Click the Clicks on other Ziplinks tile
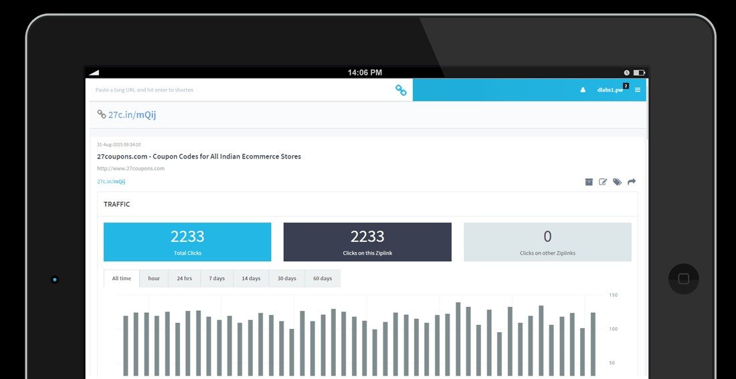Image resolution: width=736 pixels, height=379 pixels. click(547, 242)
